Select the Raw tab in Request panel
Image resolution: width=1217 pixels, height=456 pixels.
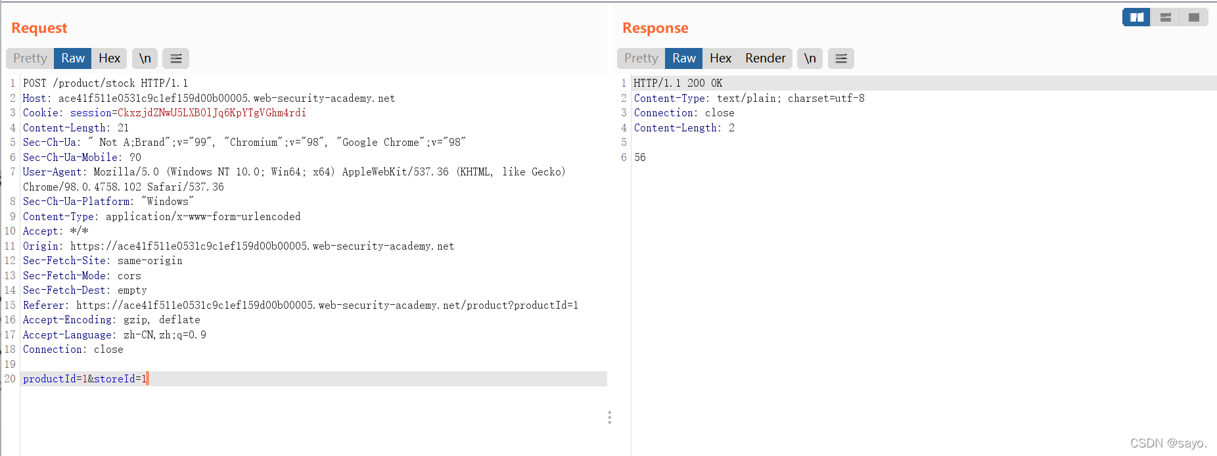[73, 58]
